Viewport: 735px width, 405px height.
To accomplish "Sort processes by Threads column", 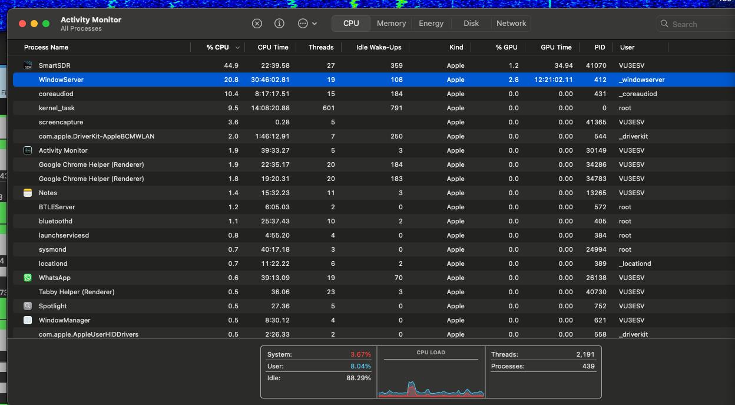I will click(321, 47).
